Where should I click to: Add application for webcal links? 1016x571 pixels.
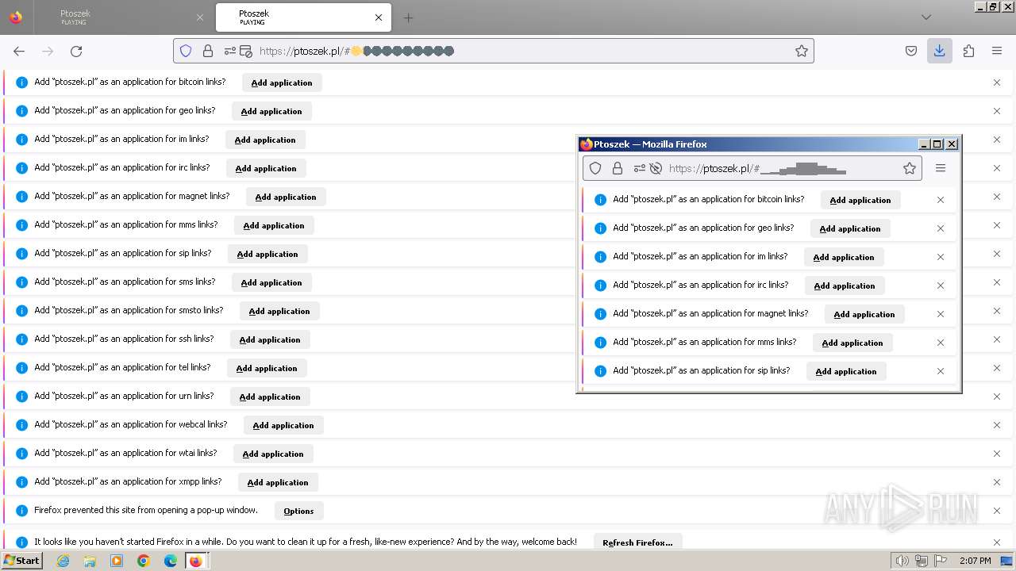click(283, 425)
